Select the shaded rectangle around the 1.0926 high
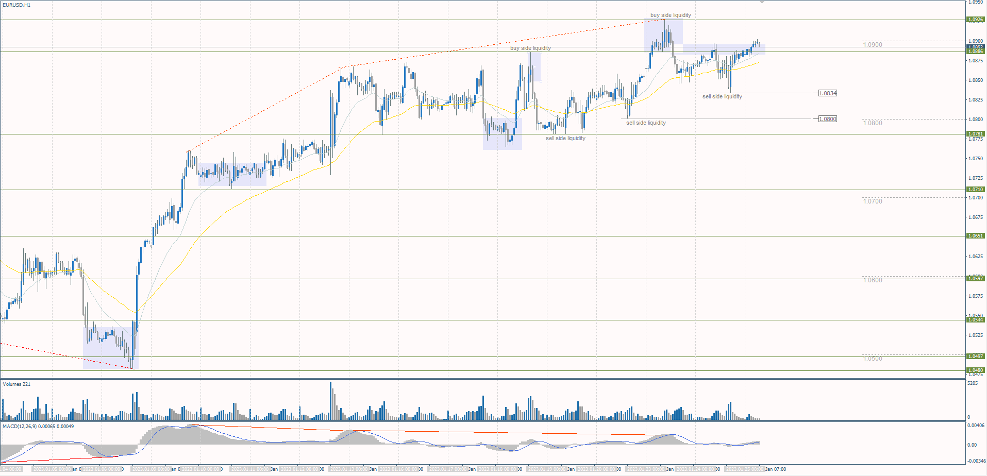 pos(663,36)
